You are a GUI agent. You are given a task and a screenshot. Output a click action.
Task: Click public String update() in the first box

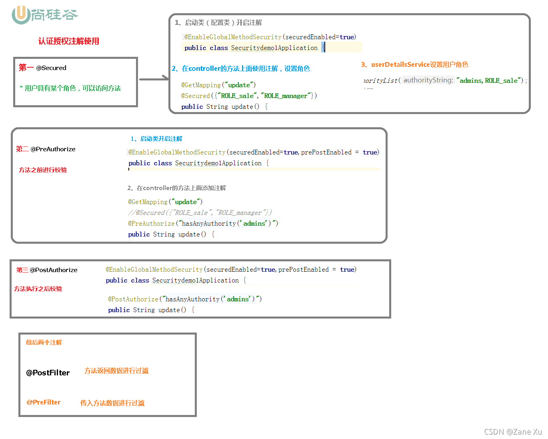coord(224,106)
